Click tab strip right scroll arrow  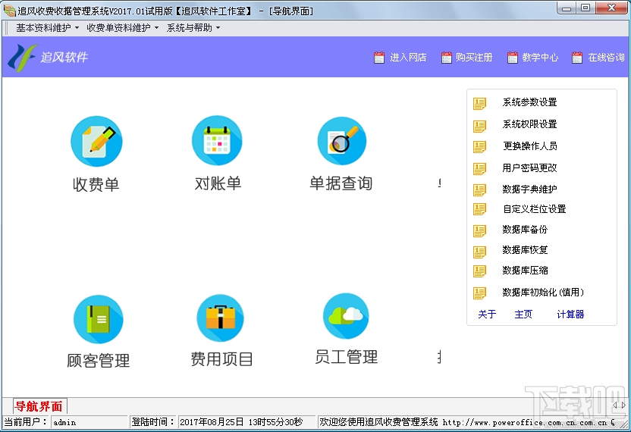[x=623, y=405]
